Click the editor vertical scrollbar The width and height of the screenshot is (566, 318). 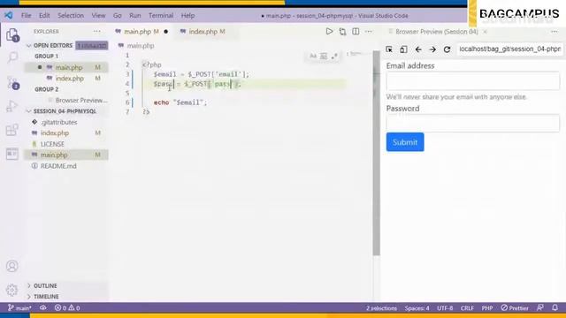point(376,153)
